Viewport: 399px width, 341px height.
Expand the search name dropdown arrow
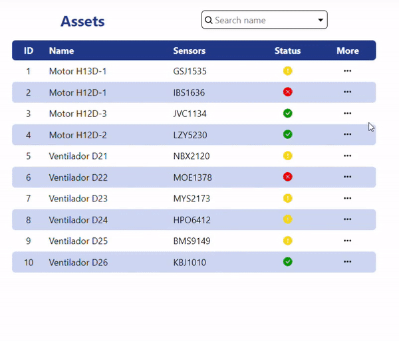tap(321, 20)
